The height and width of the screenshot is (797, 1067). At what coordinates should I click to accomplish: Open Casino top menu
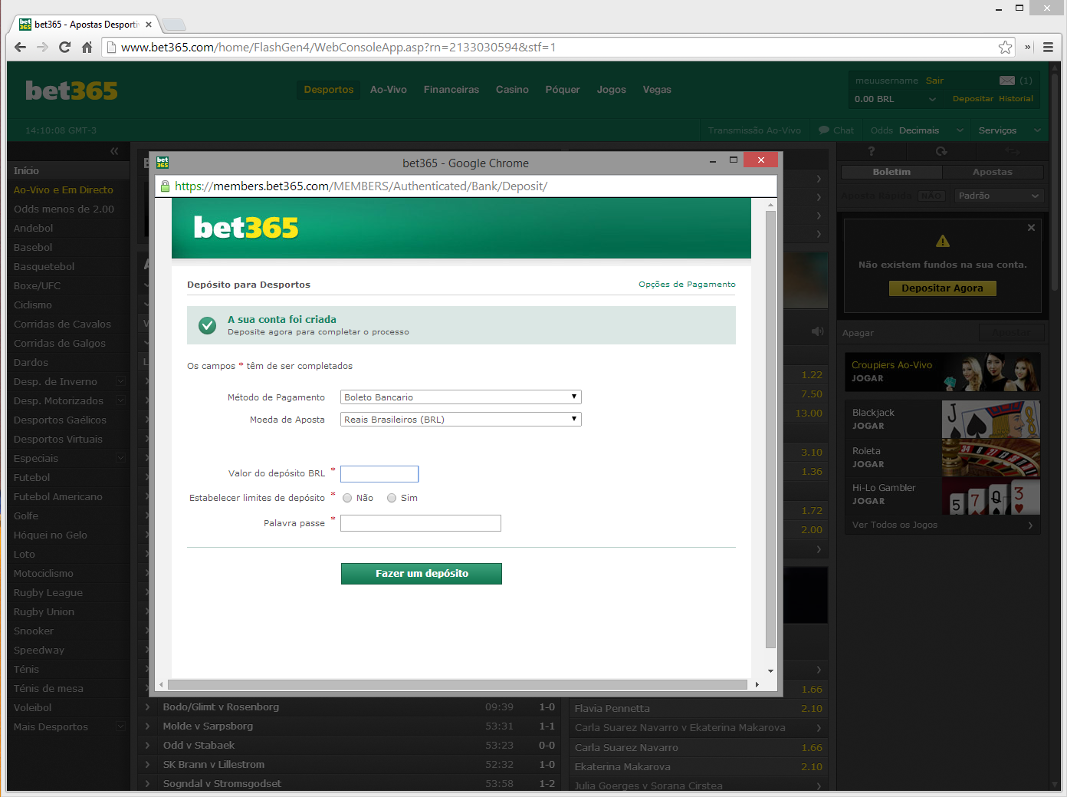[512, 90]
